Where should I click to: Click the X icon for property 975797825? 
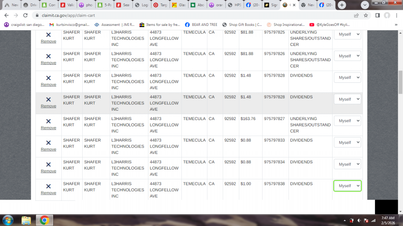(48, 35)
